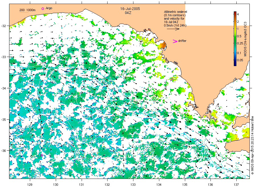Click the Argo float marker near 36°S
The image size is (256, 188).
(x=42, y=155)
